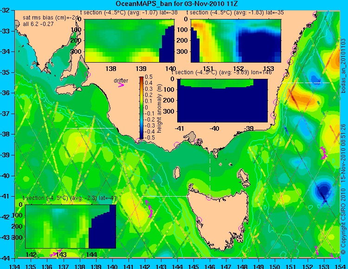Click the white dashed section line off the east coast near -35.5

306,83
